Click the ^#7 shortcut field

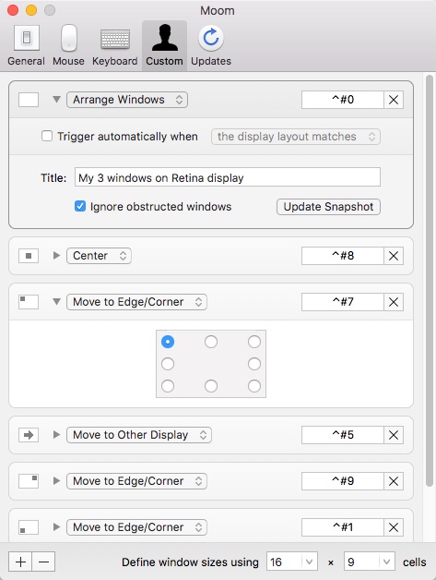pos(343,302)
